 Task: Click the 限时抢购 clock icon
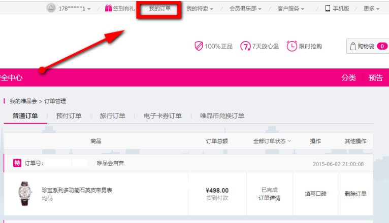tap(291, 46)
